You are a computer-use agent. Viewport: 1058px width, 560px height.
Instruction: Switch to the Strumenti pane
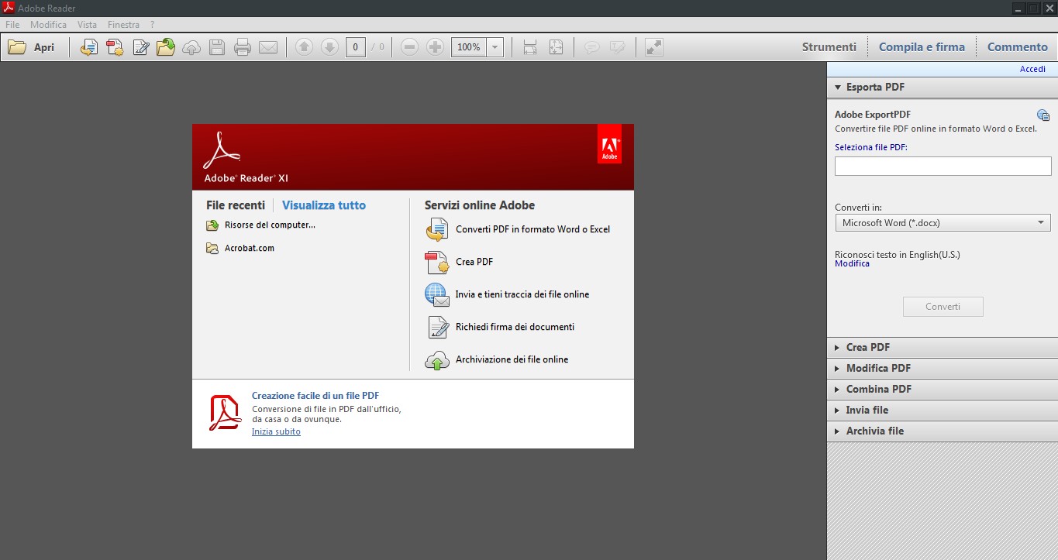(829, 47)
